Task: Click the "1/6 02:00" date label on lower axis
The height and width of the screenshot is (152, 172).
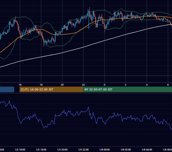Action: click(126, 150)
